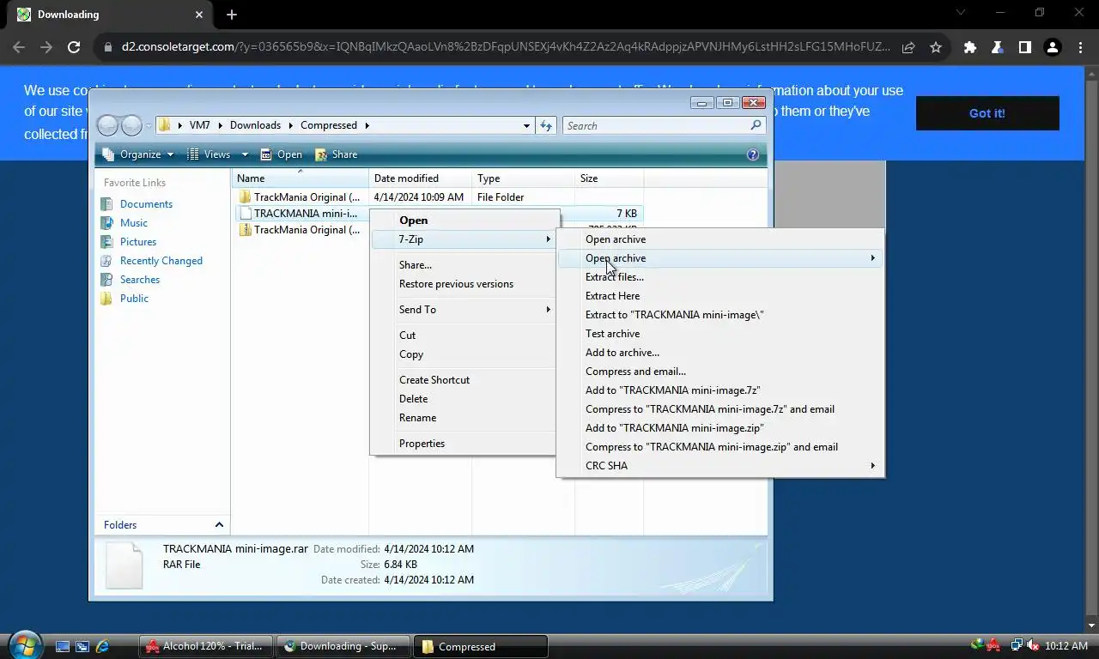Click the volume muted tray icon
The height and width of the screenshot is (659, 1099).
(1033, 645)
